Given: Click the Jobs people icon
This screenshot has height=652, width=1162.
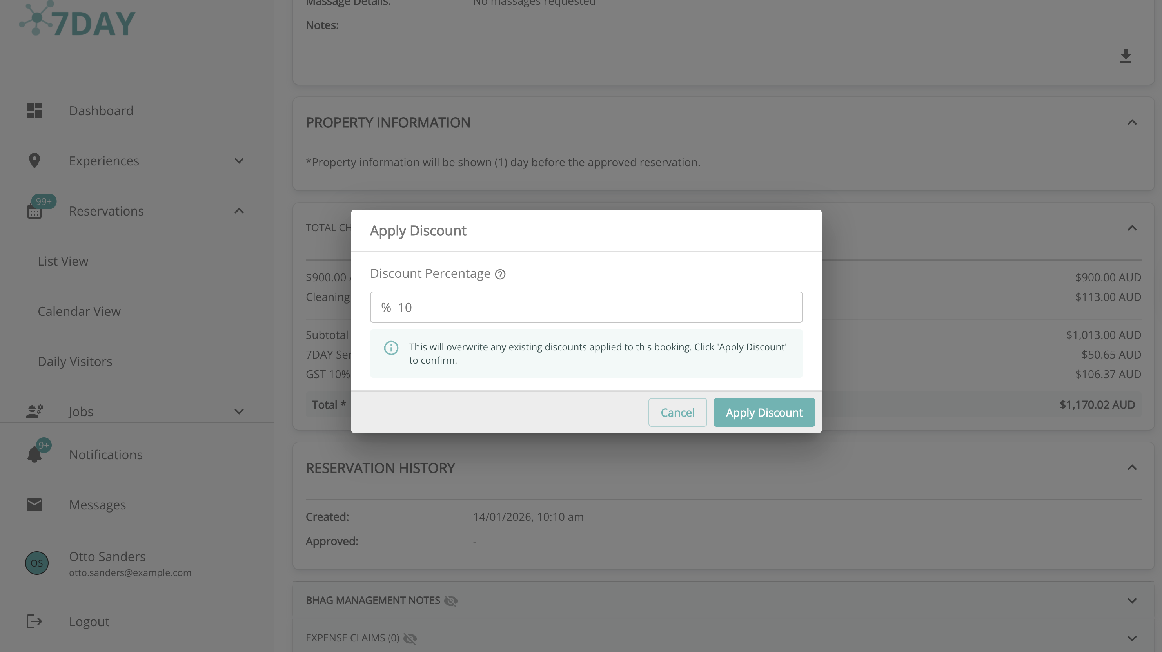Looking at the screenshot, I should pos(34,411).
